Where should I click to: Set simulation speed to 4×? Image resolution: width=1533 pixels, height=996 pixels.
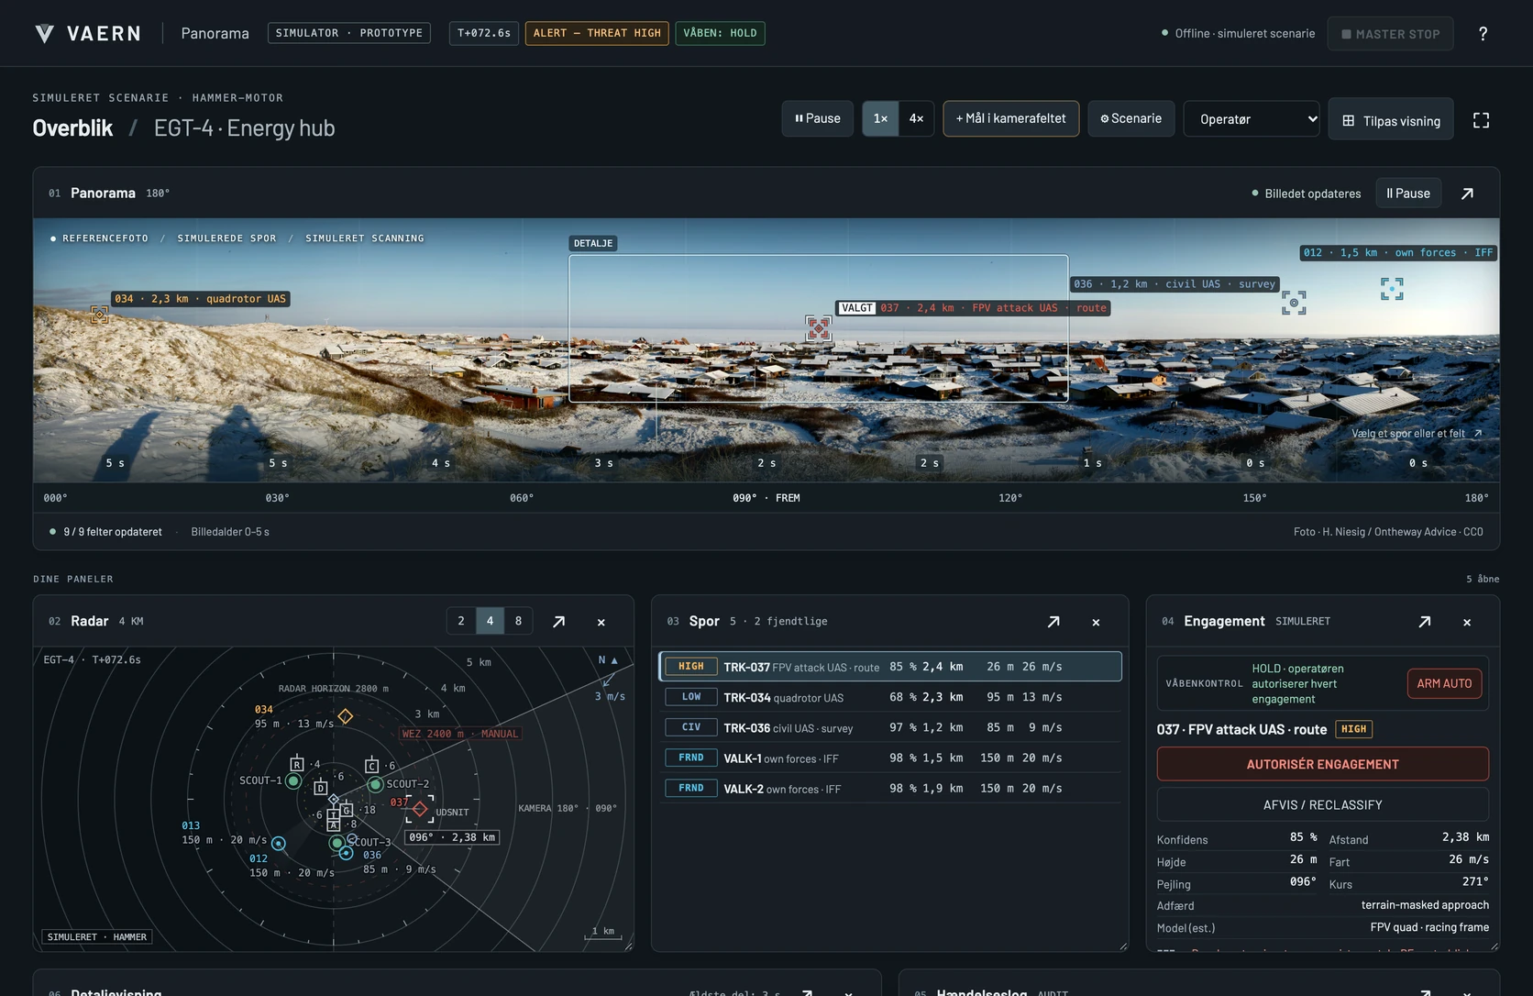(916, 118)
